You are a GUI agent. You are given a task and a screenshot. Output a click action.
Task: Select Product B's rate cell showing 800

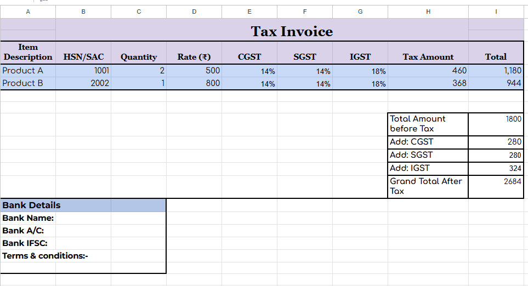[x=194, y=83]
